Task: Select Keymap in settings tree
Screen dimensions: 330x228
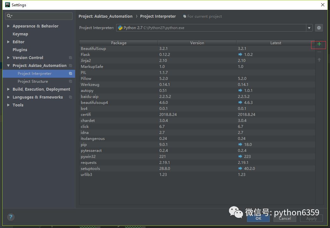Action: point(20,34)
